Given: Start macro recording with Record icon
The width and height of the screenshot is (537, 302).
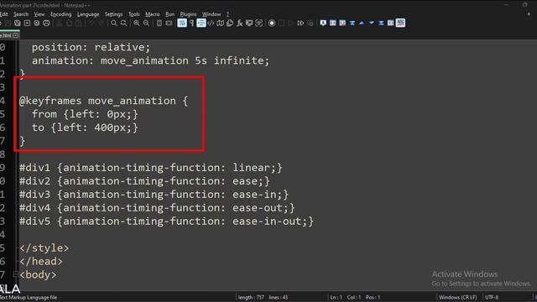Looking at the screenshot, I should point(272,23).
